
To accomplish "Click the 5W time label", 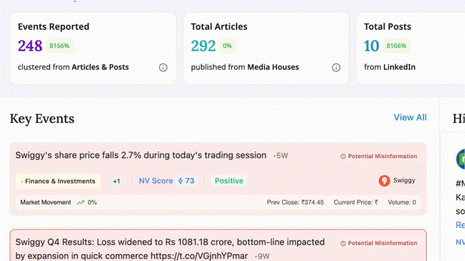I will coord(282,156).
